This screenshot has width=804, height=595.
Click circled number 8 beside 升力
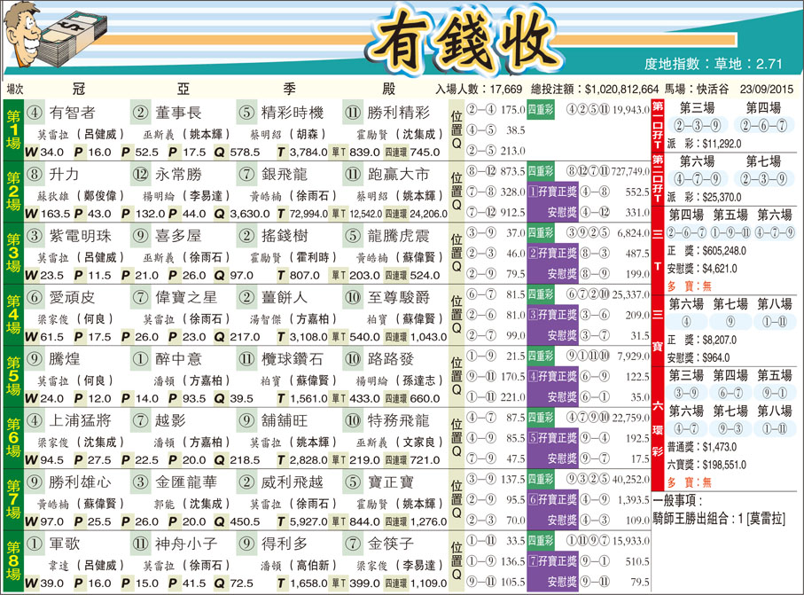pyautogui.click(x=35, y=174)
